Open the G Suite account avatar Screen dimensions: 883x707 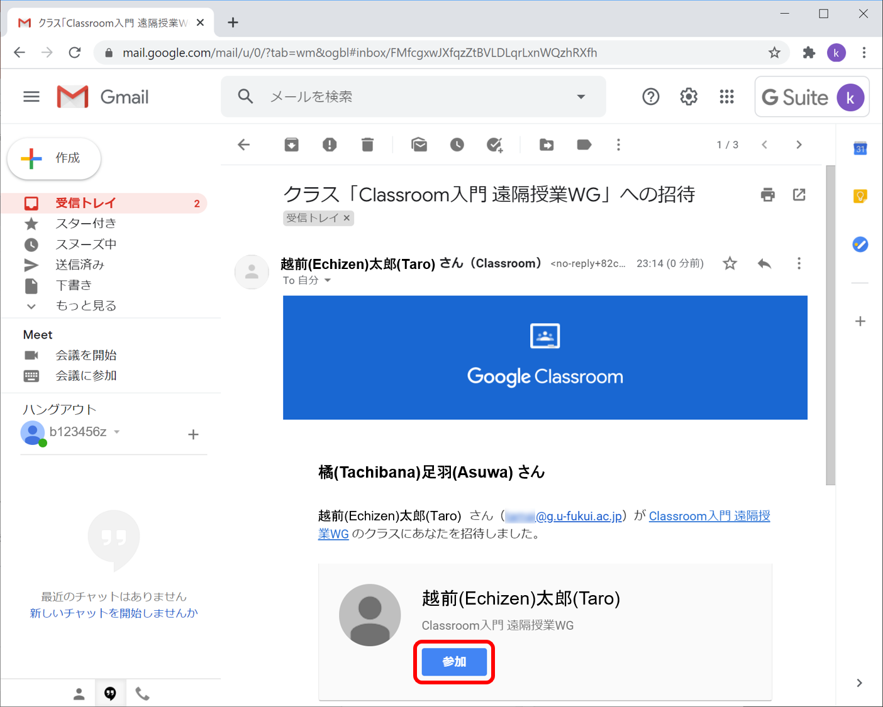coord(850,97)
